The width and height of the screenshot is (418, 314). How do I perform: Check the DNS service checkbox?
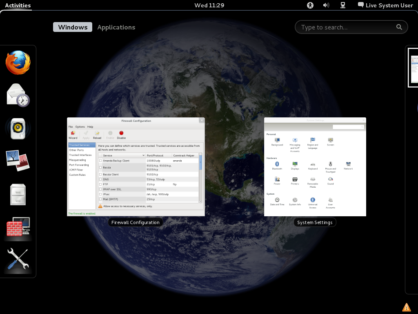tap(100, 179)
